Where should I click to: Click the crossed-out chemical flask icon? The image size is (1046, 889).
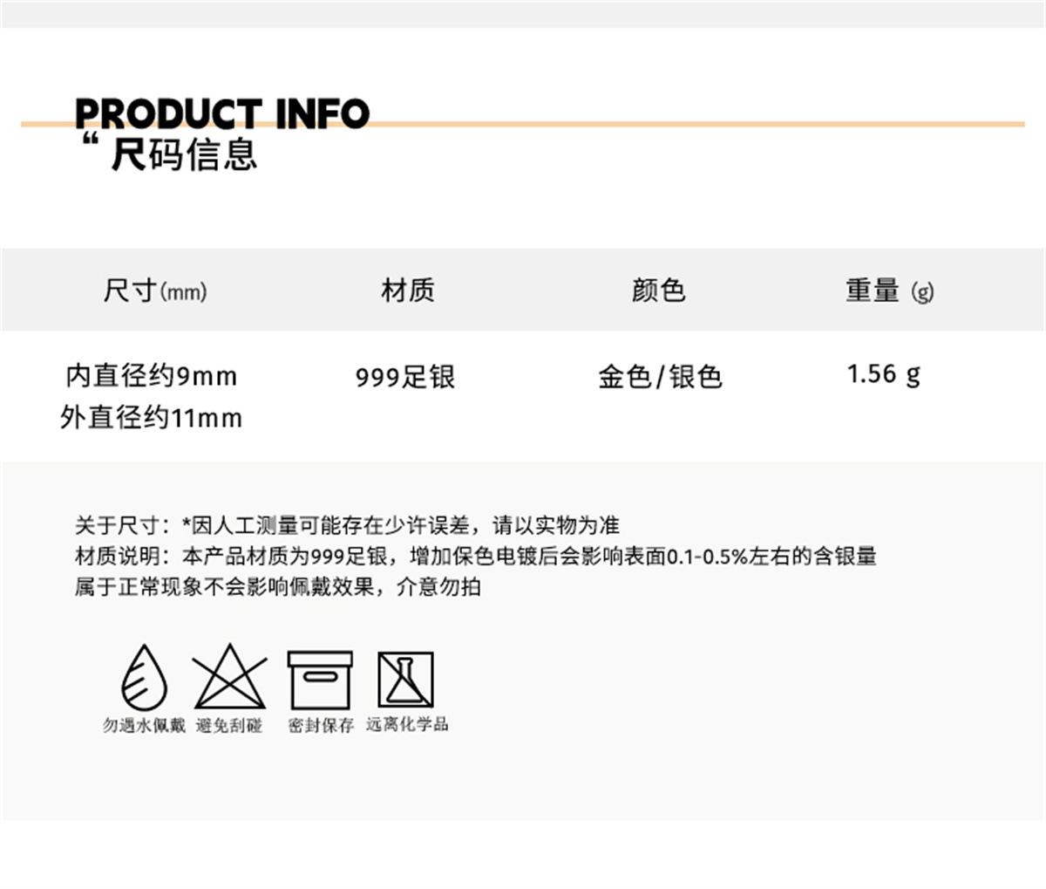[405, 679]
